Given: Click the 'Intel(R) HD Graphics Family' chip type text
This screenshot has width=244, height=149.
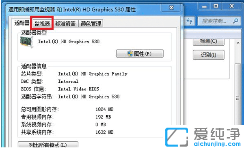Looking at the screenshot, I should [93, 74].
